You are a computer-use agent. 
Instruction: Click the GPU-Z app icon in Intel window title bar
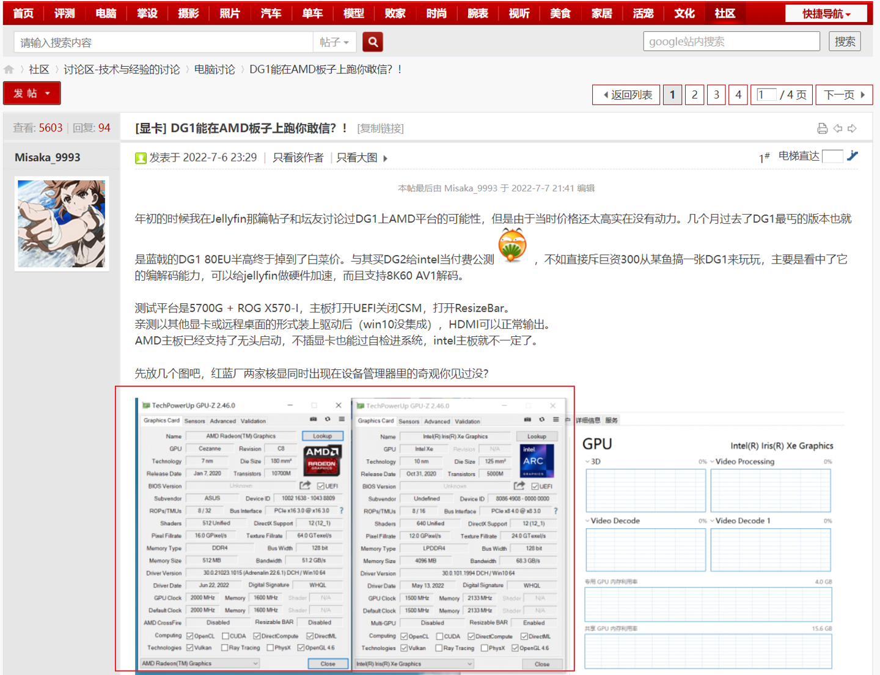click(x=361, y=406)
